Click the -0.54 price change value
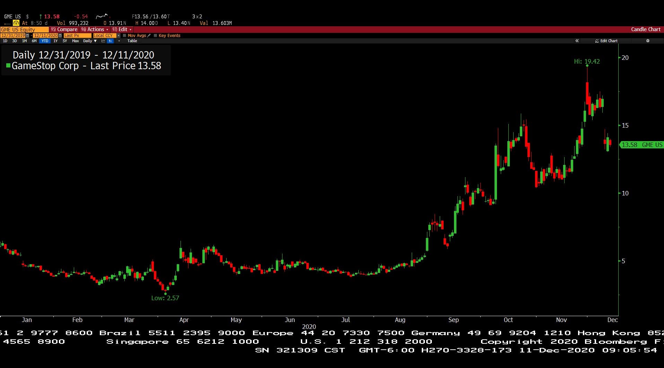This screenshot has width=664, height=368. (x=81, y=16)
